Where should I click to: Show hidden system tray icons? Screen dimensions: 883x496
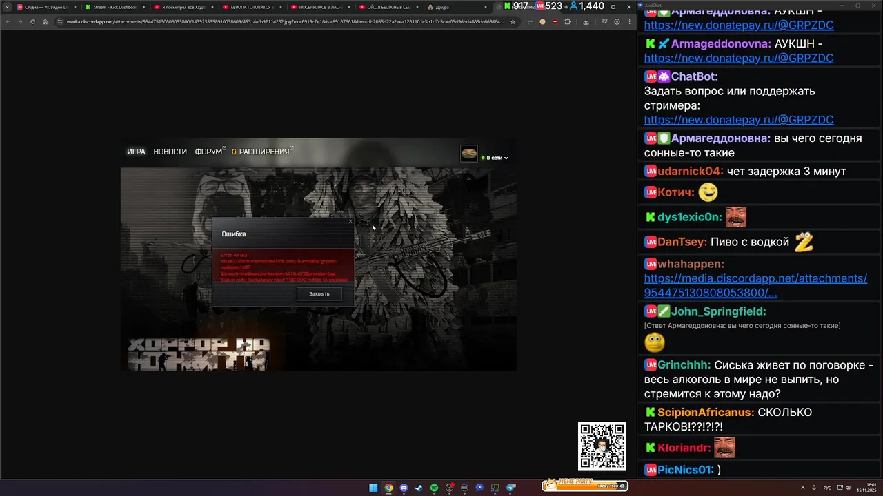(x=802, y=488)
